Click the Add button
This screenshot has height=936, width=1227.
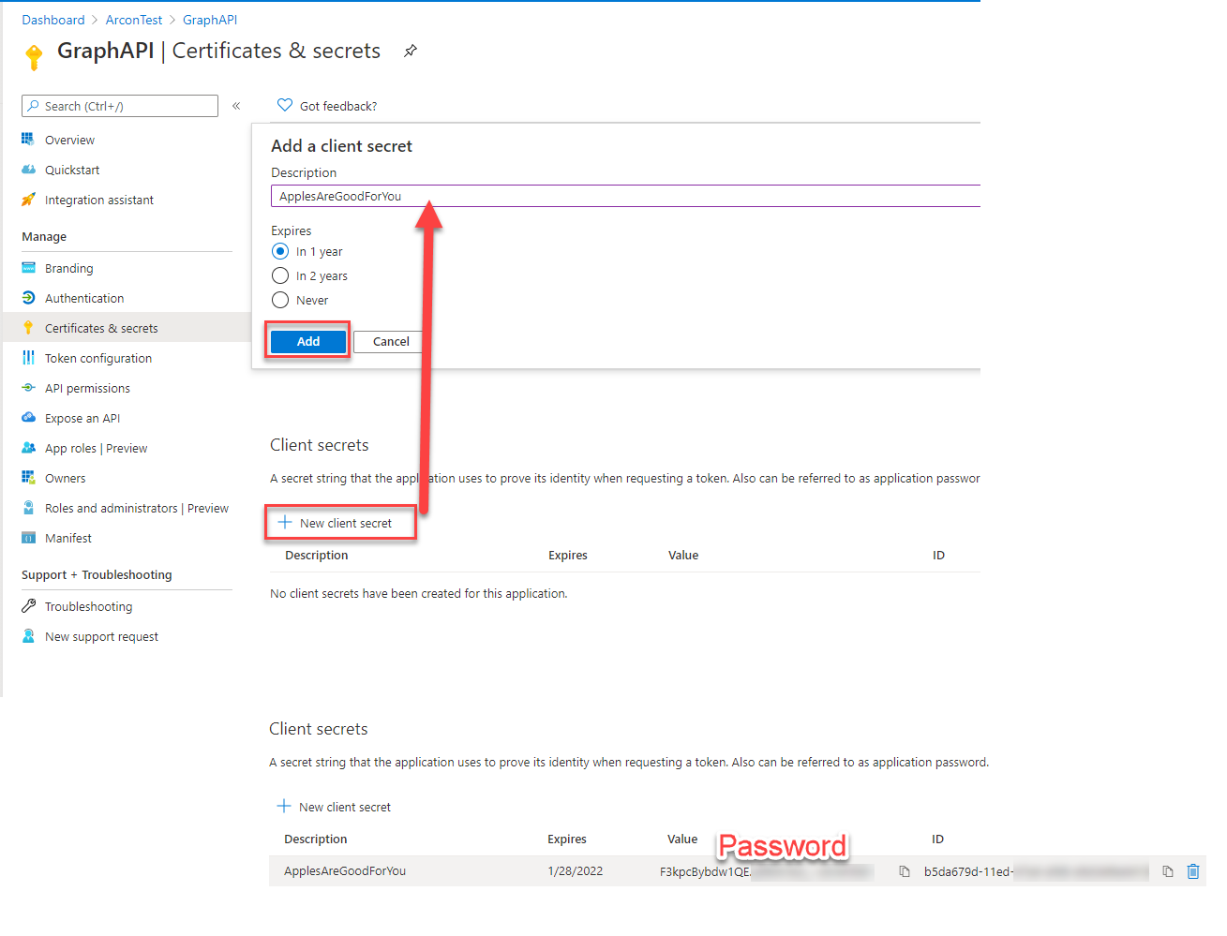coord(308,341)
